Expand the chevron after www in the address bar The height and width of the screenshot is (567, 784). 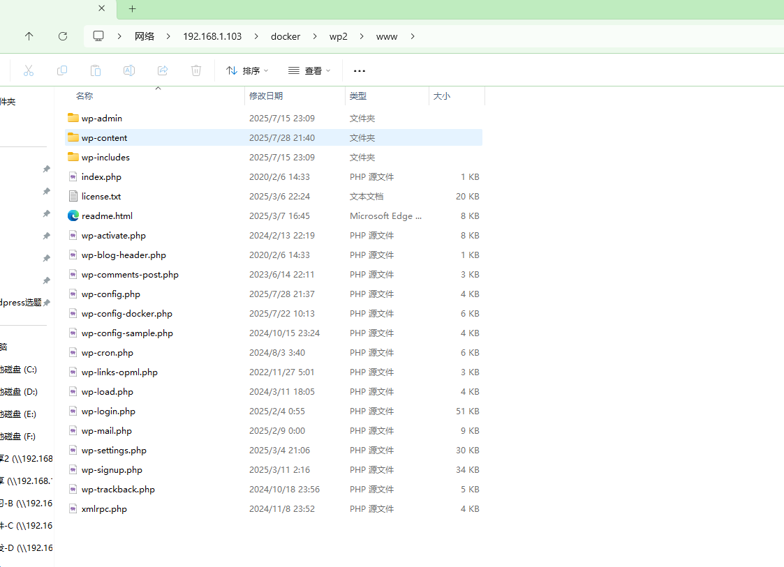click(413, 36)
